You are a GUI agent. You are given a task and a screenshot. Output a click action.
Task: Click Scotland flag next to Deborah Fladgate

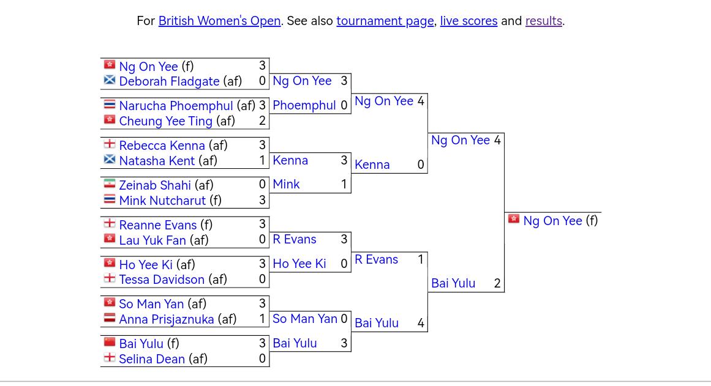pos(110,80)
